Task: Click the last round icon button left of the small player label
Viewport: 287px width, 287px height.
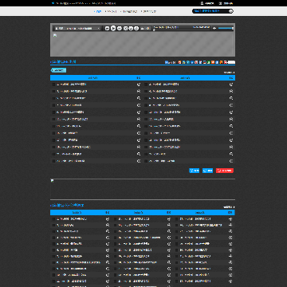Action: click(136, 28)
